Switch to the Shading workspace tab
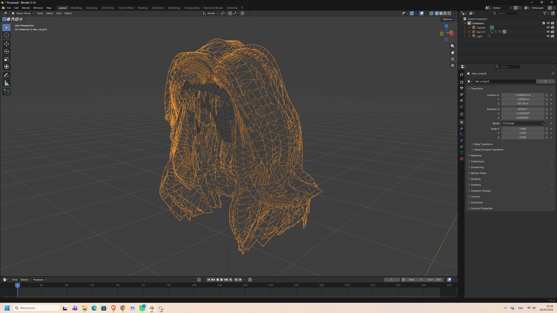557x313 pixels. pyautogui.click(x=142, y=8)
